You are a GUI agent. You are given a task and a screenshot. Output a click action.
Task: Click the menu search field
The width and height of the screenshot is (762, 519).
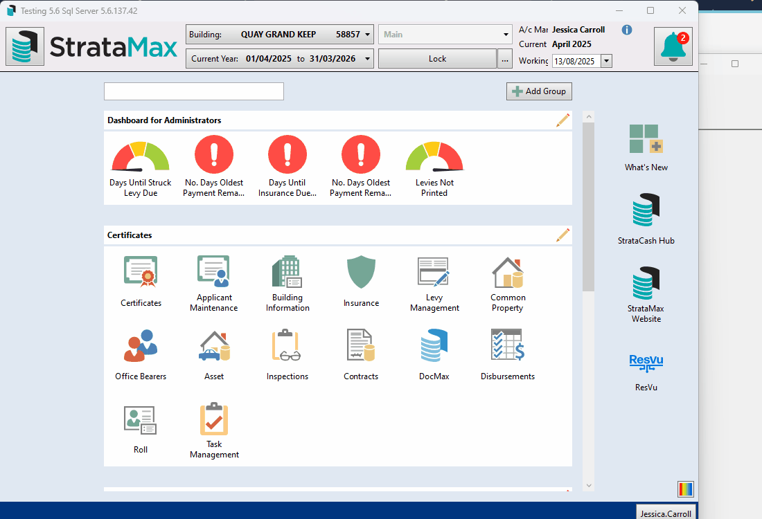click(x=194, y=91)
